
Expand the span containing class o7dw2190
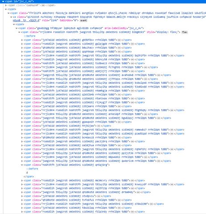(x=22, y=204)
